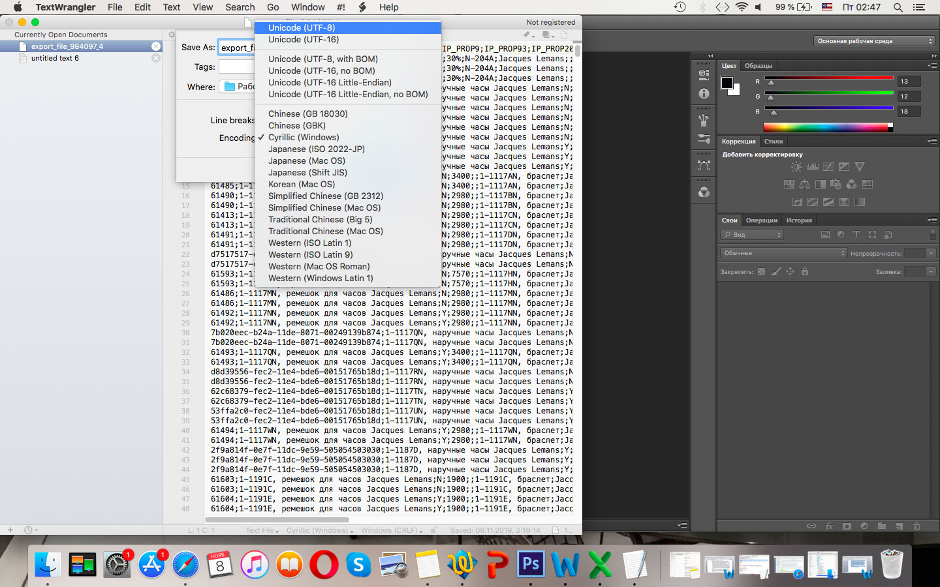Click the link layers icon in Layers panel

811,526
